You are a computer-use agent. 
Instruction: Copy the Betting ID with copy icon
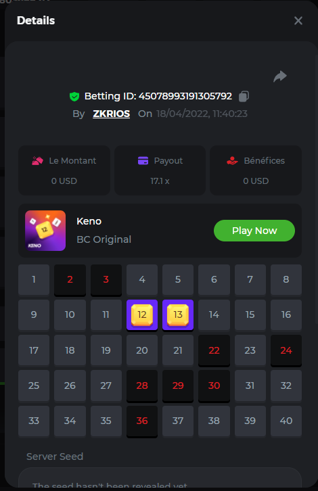pyautogui.click(x=244, y=96)
